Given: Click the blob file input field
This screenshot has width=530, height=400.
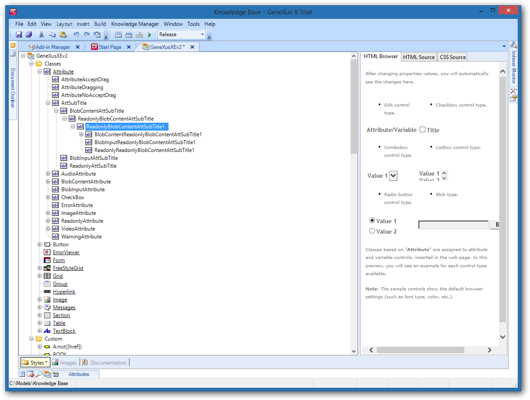Looking at the screenshot, I should [x=453, y=225].
